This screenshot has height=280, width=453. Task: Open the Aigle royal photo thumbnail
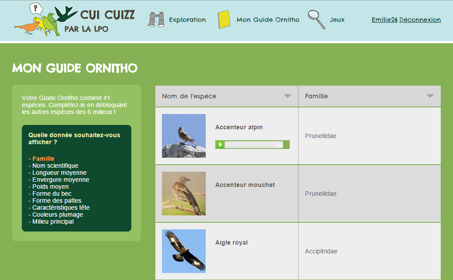pos(184,251)
